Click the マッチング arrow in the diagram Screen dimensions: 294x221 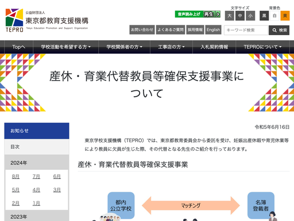(191, 205)
